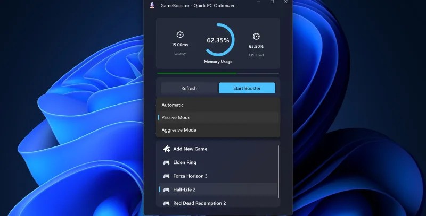Close the GameBooster window
This screenshot has width=426, height=216.
(286, 2)
